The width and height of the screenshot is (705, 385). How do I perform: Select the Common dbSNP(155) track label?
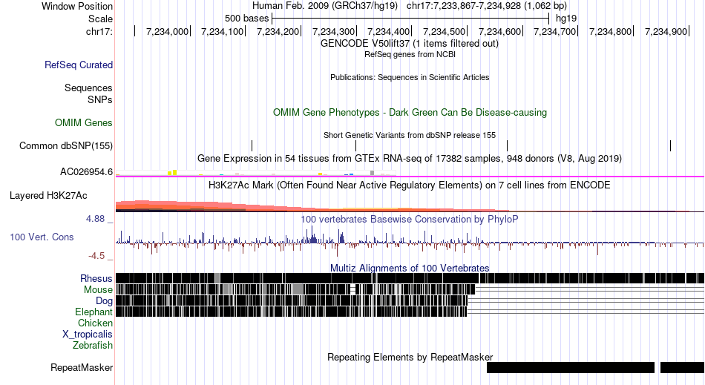point(66,145)
